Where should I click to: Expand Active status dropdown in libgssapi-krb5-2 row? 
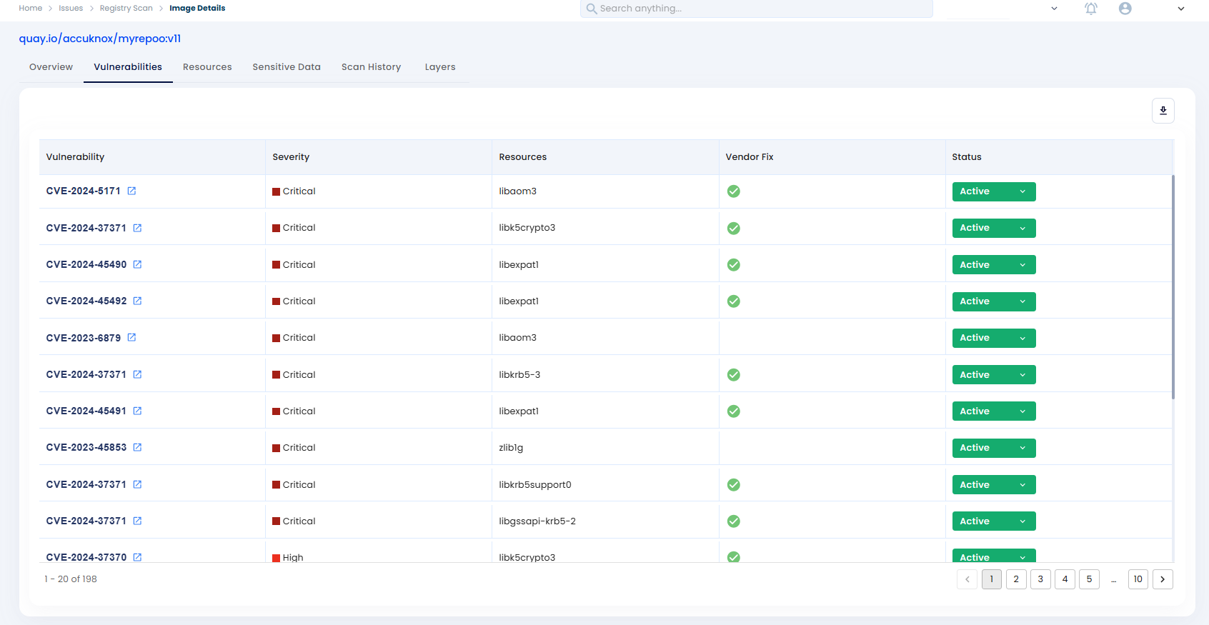993,521
